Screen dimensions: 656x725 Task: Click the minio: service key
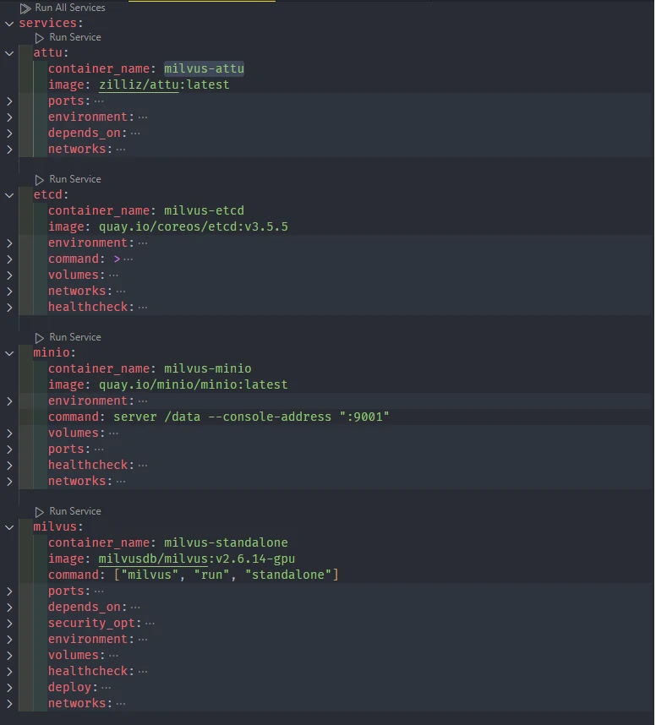(55, 353)
